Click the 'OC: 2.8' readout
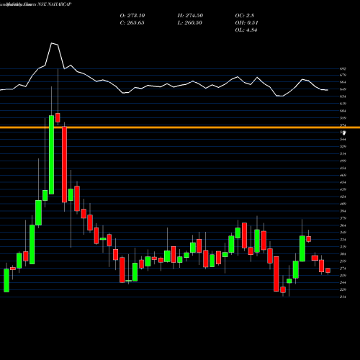The width and height of the screenshot is (360, 360). (244, 16)
